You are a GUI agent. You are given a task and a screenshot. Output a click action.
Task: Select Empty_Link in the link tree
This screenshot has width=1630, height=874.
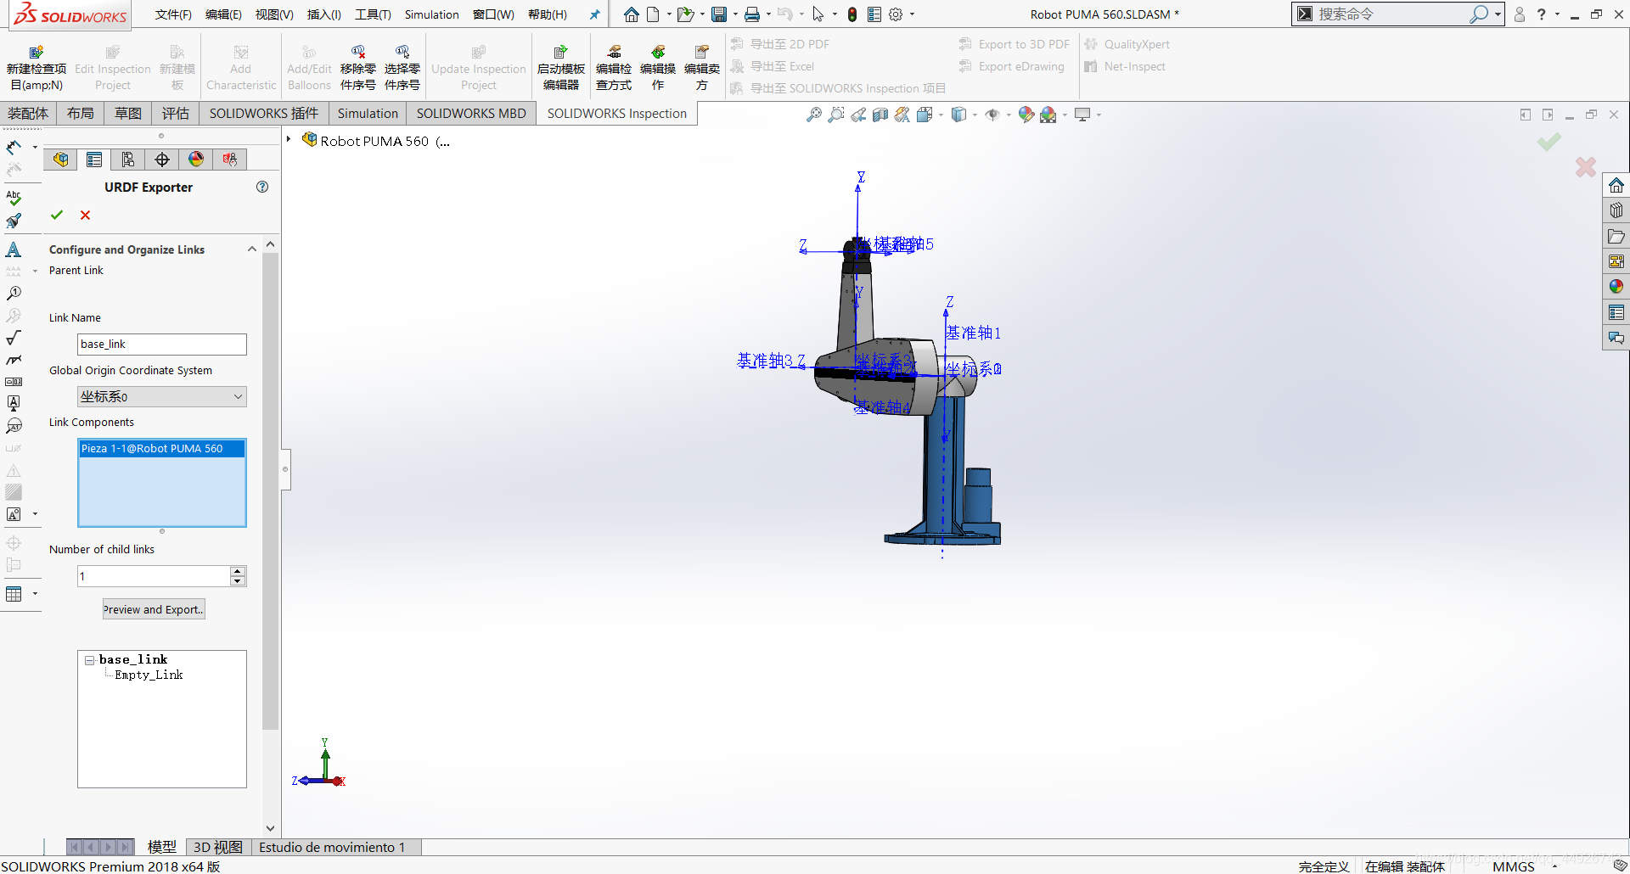[149, 675]
